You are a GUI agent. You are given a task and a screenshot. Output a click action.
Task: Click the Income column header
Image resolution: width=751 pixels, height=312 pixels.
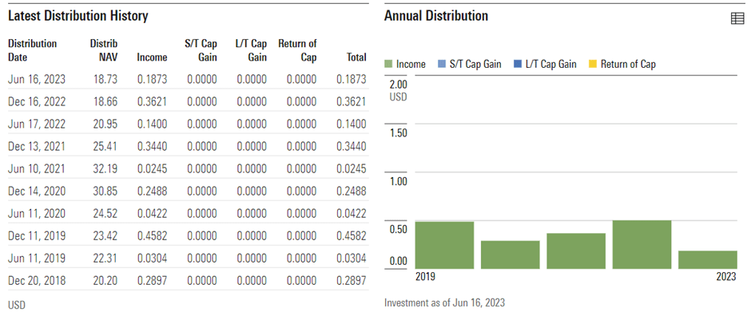pos(152,57)
